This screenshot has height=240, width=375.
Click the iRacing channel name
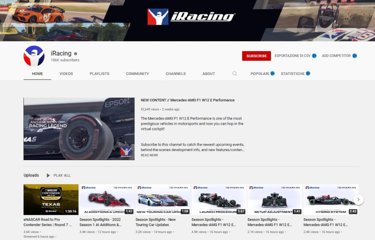click(x=61, y=53)
